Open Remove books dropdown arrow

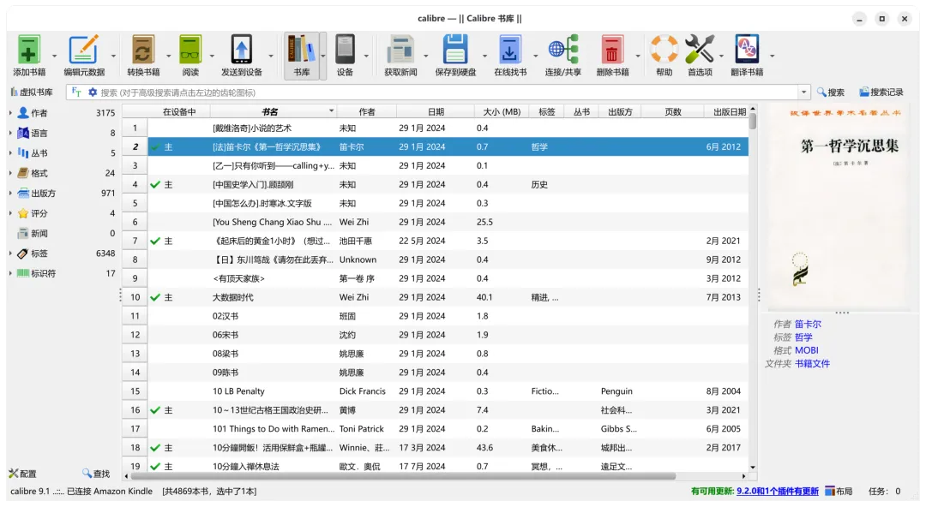(x=638, y=56)
